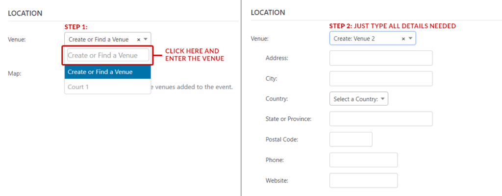Click the "Website:" field label
The height and width of the screenshot is (196, 502).
(x=277, y=180)
